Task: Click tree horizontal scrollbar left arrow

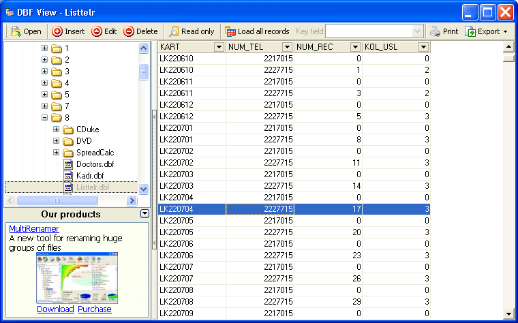Action: (10, 200)
